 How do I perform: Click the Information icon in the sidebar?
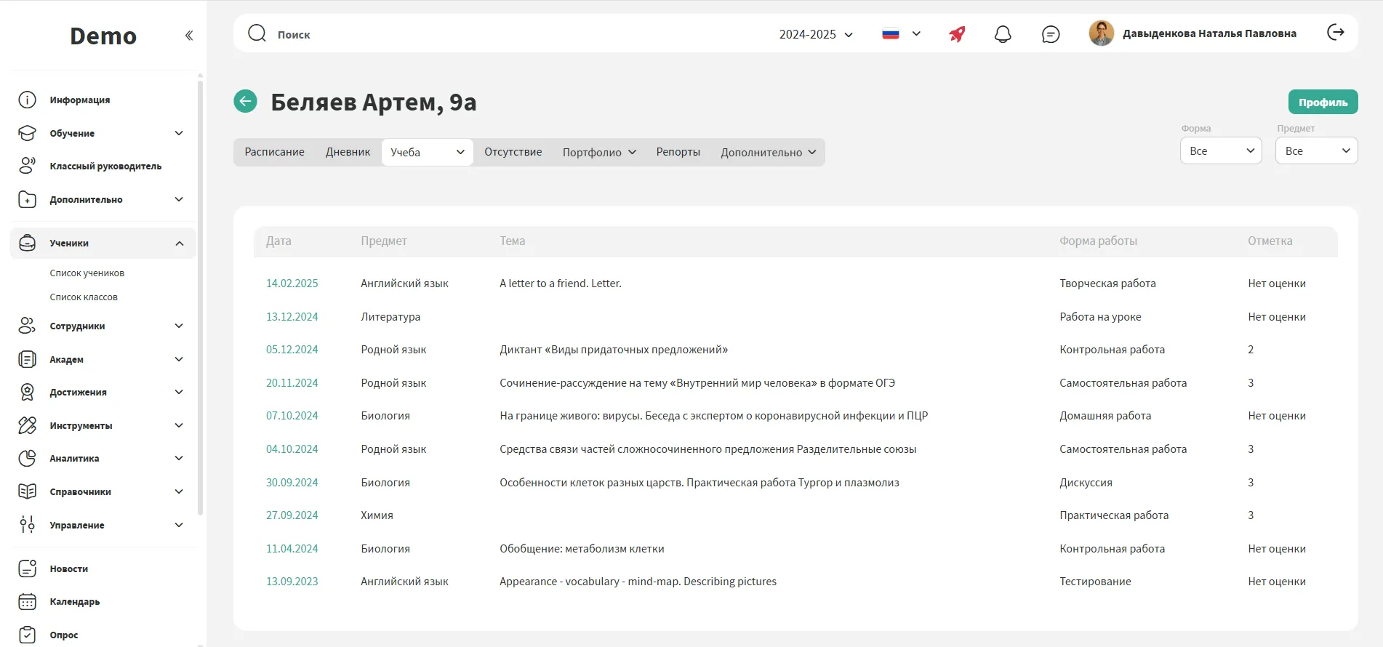tap(28, 100)
